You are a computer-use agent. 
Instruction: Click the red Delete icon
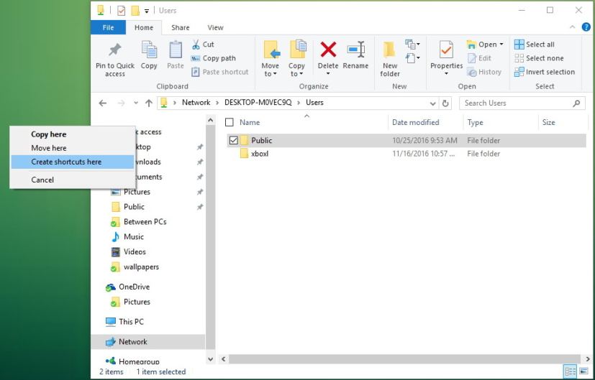pyautogui.click(x=328, y=50)
